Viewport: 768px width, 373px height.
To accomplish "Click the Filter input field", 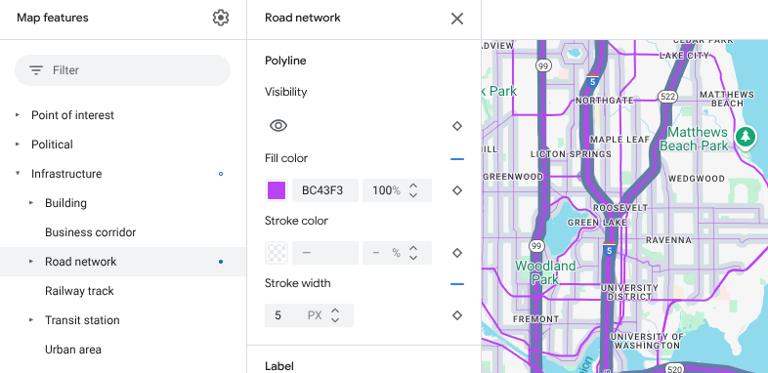I will tap(122, 70).
